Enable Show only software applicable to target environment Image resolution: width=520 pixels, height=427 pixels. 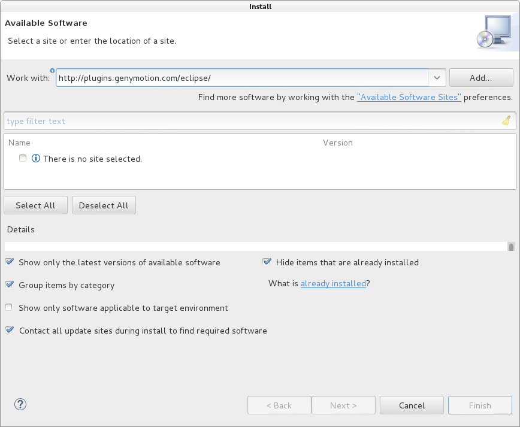8,307
